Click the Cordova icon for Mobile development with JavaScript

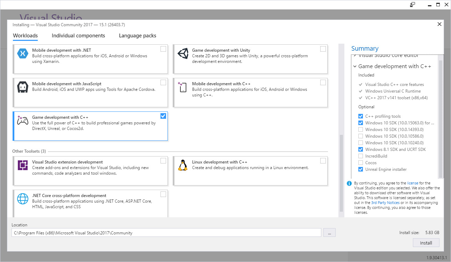point(23,87)
